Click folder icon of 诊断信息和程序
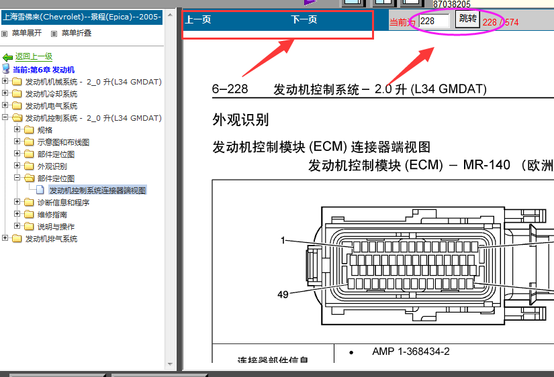 29,203
